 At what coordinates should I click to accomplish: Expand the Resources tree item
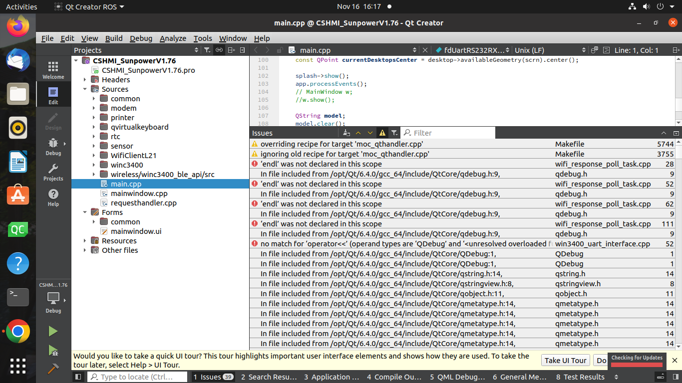coord(85,240)
